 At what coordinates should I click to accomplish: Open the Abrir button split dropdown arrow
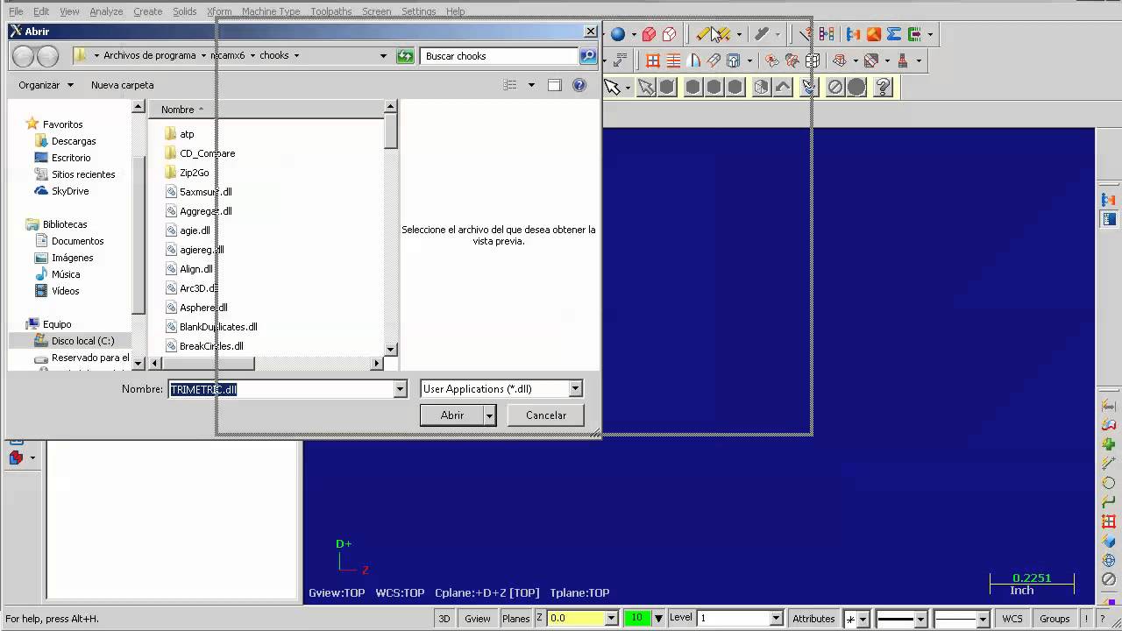pos(490,415)
